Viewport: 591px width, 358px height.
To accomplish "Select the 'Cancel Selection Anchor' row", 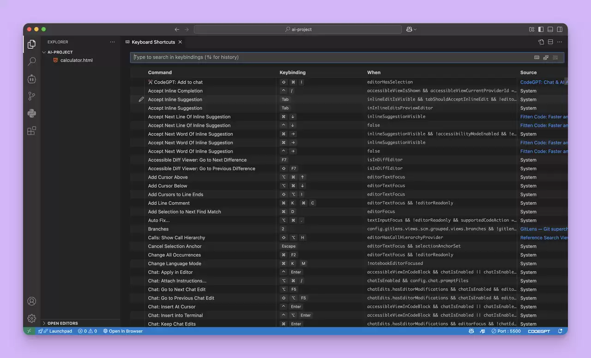I will point(349,246).
